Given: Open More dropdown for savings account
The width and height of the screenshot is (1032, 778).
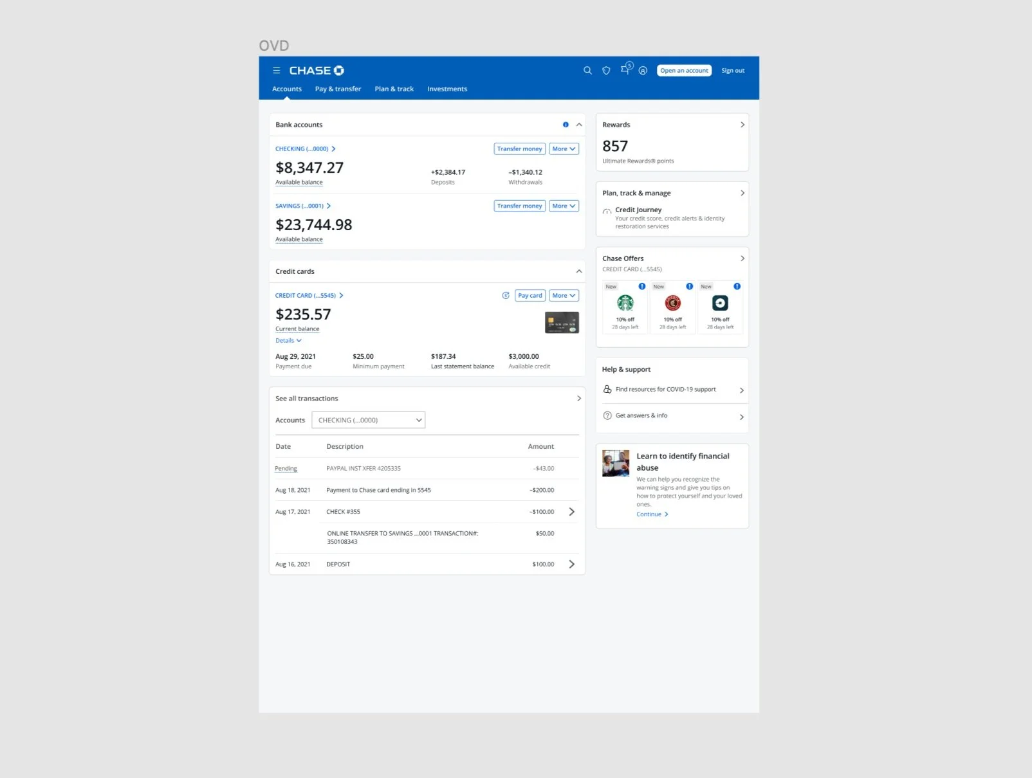Looking at the screenshot, I should [x=564, y=206].
